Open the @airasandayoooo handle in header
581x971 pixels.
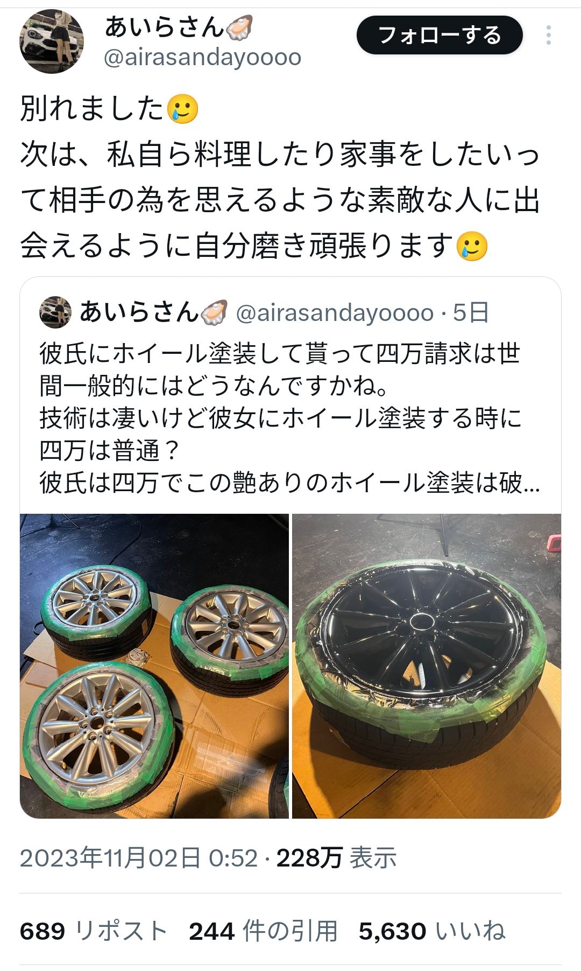pyautogui.click(x=202, y=57)
